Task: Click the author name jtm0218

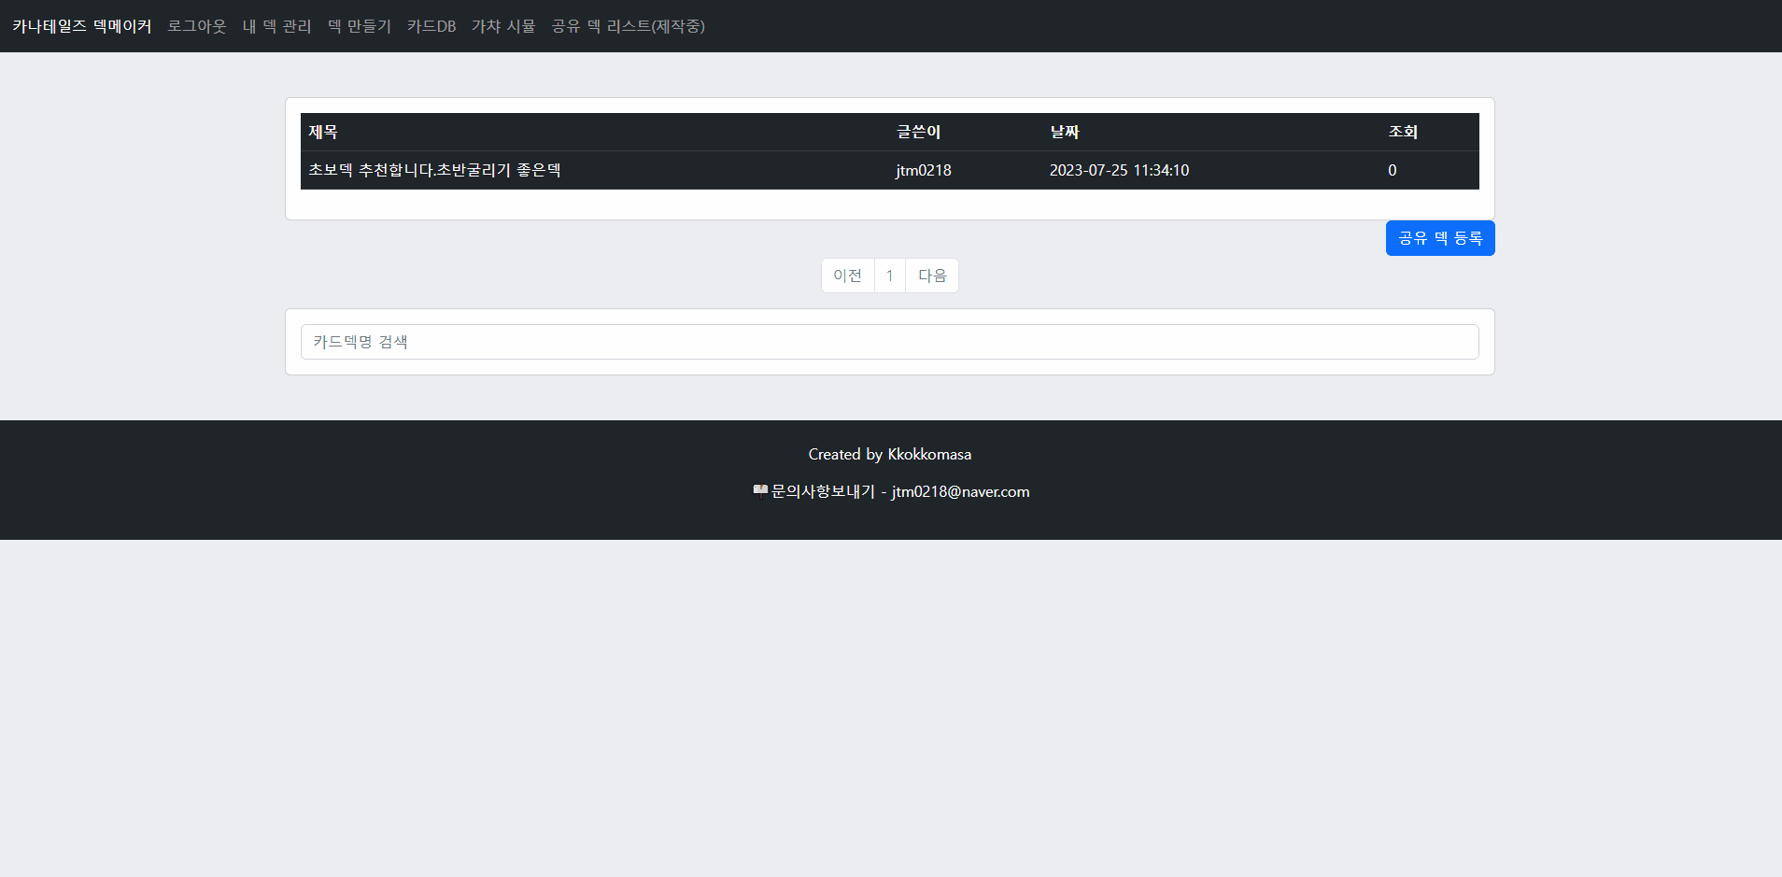Action: [x=922, y=170]
